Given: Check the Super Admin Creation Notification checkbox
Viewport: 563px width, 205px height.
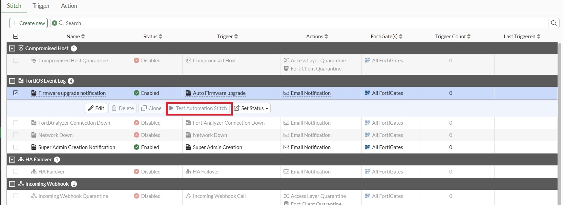Looking at the screenshot, I should (16, 147).
